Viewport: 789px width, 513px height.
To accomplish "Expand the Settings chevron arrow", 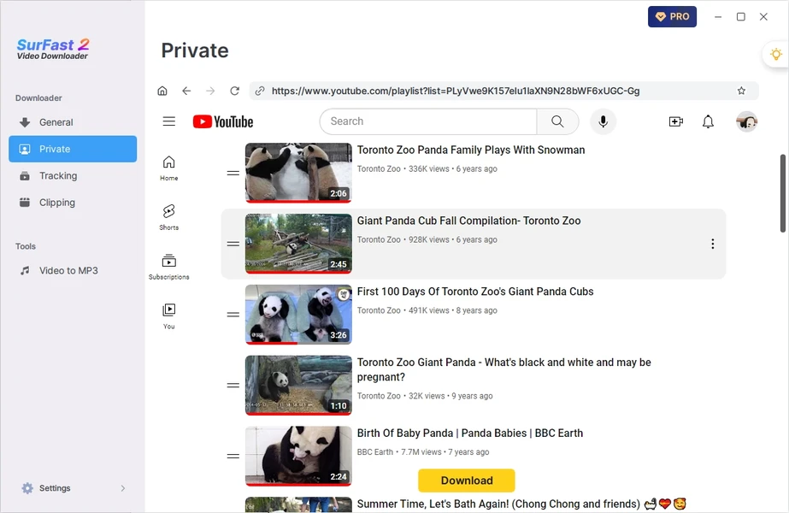I will (x=123, y=488).
